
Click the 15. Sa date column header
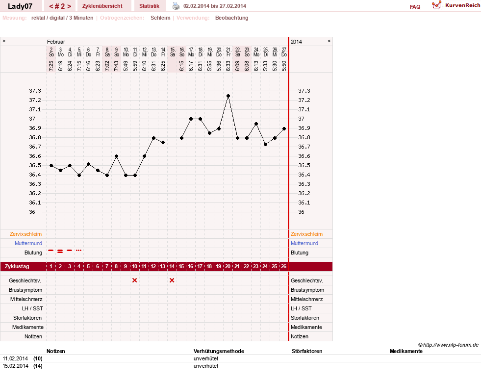[173, 52]
